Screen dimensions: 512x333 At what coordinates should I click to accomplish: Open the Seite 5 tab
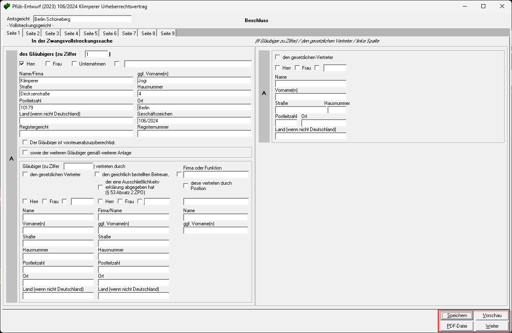[x=90, y=33]
